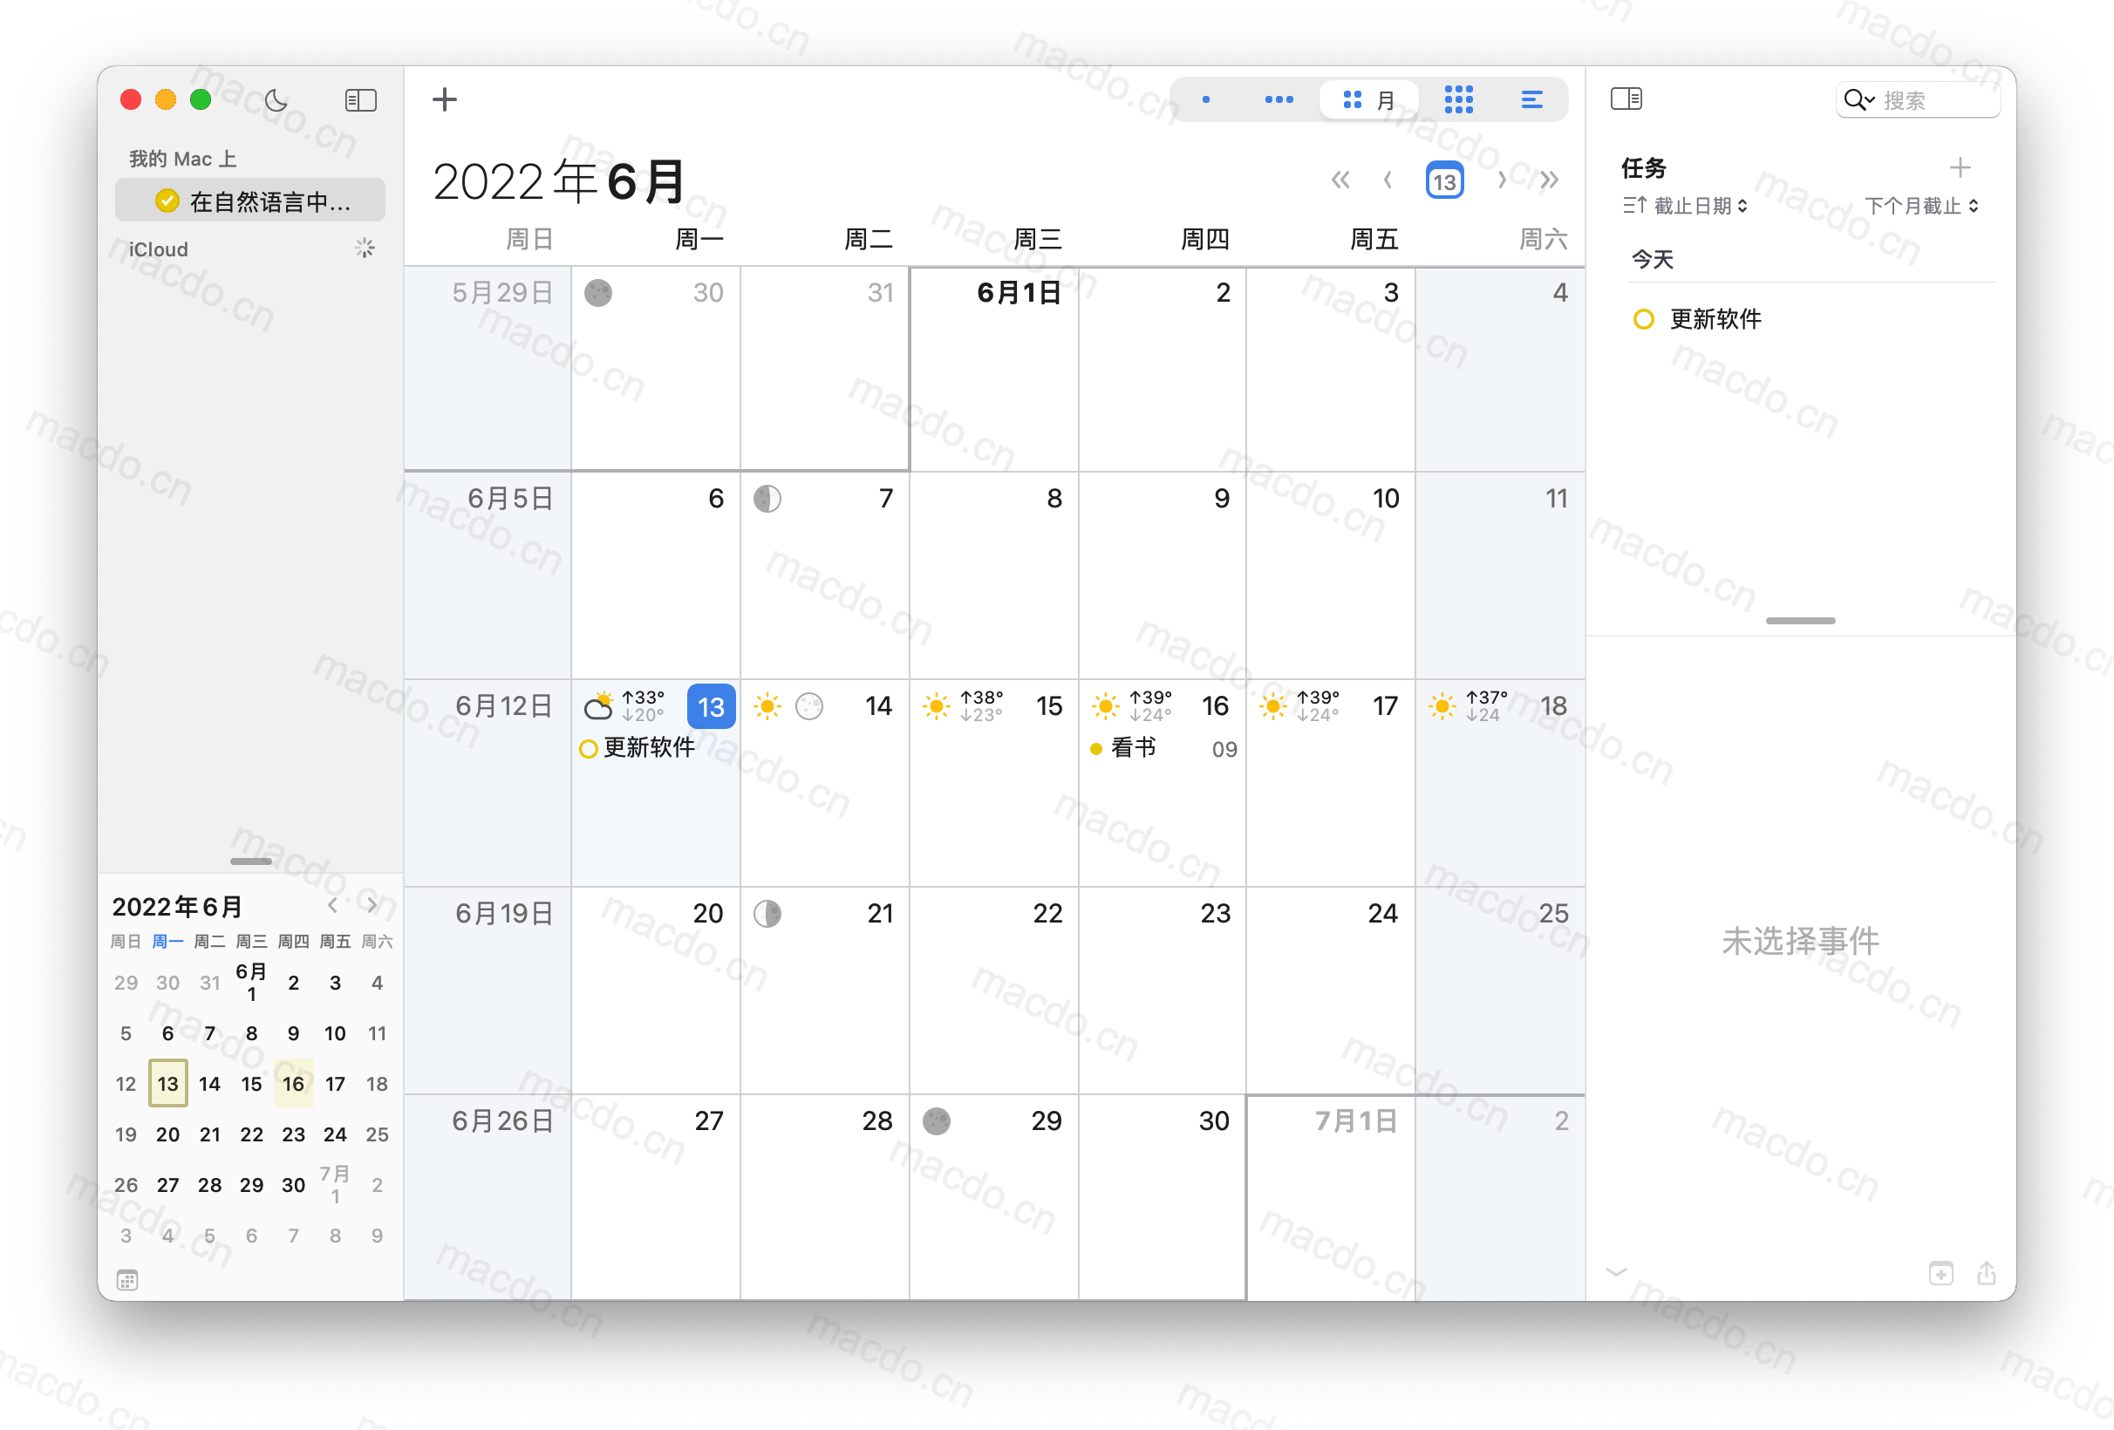Switch to list view lines icon
This screenshot has height=1430, width=2114.
point(1531,100)
